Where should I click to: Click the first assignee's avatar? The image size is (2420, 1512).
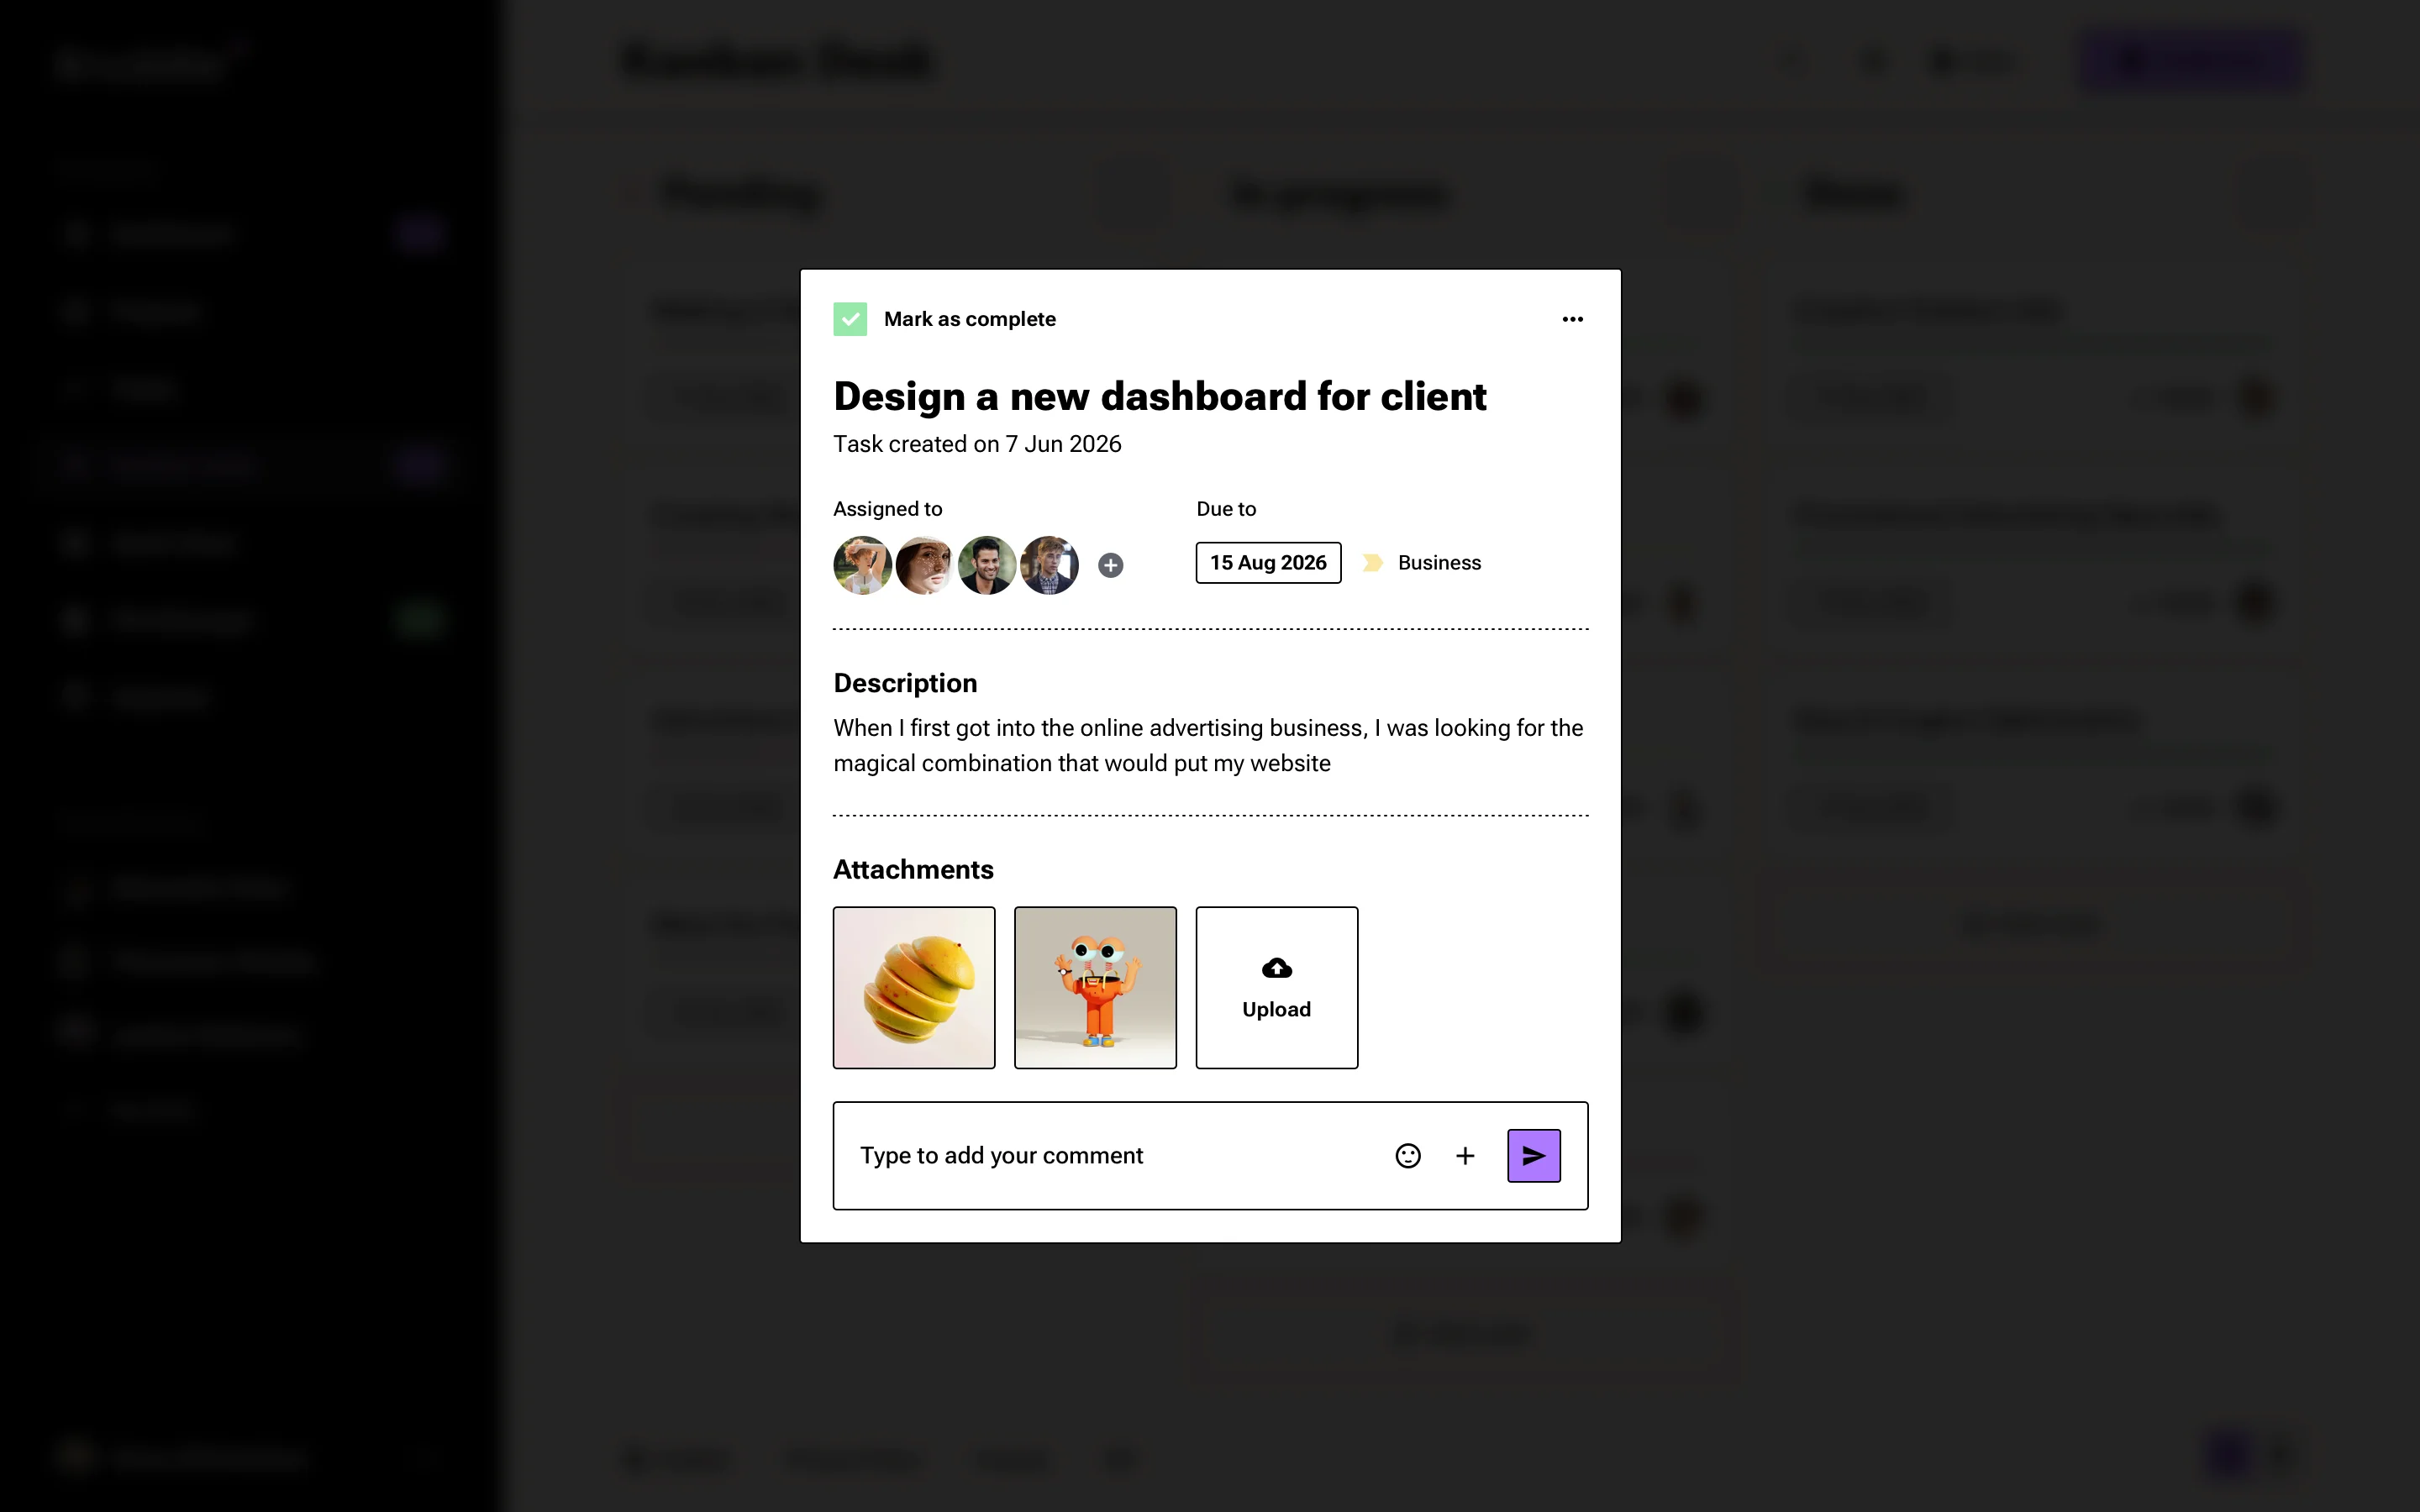(x=861, y=564)
